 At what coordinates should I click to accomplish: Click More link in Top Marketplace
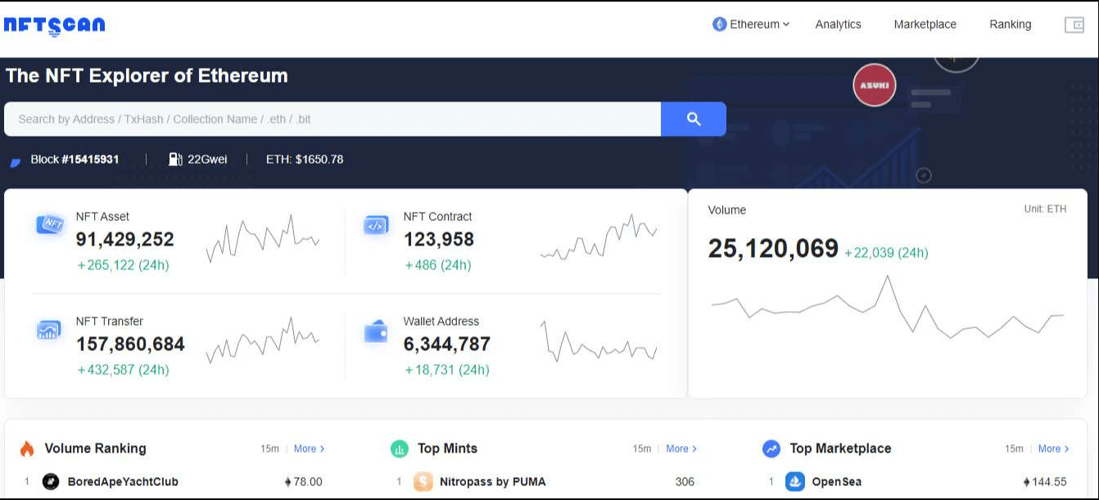pos(1054,448)
